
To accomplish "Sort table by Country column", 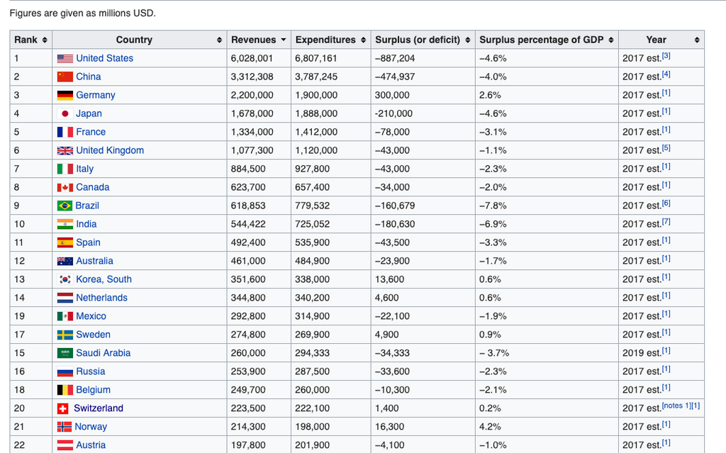I will 219,40.
